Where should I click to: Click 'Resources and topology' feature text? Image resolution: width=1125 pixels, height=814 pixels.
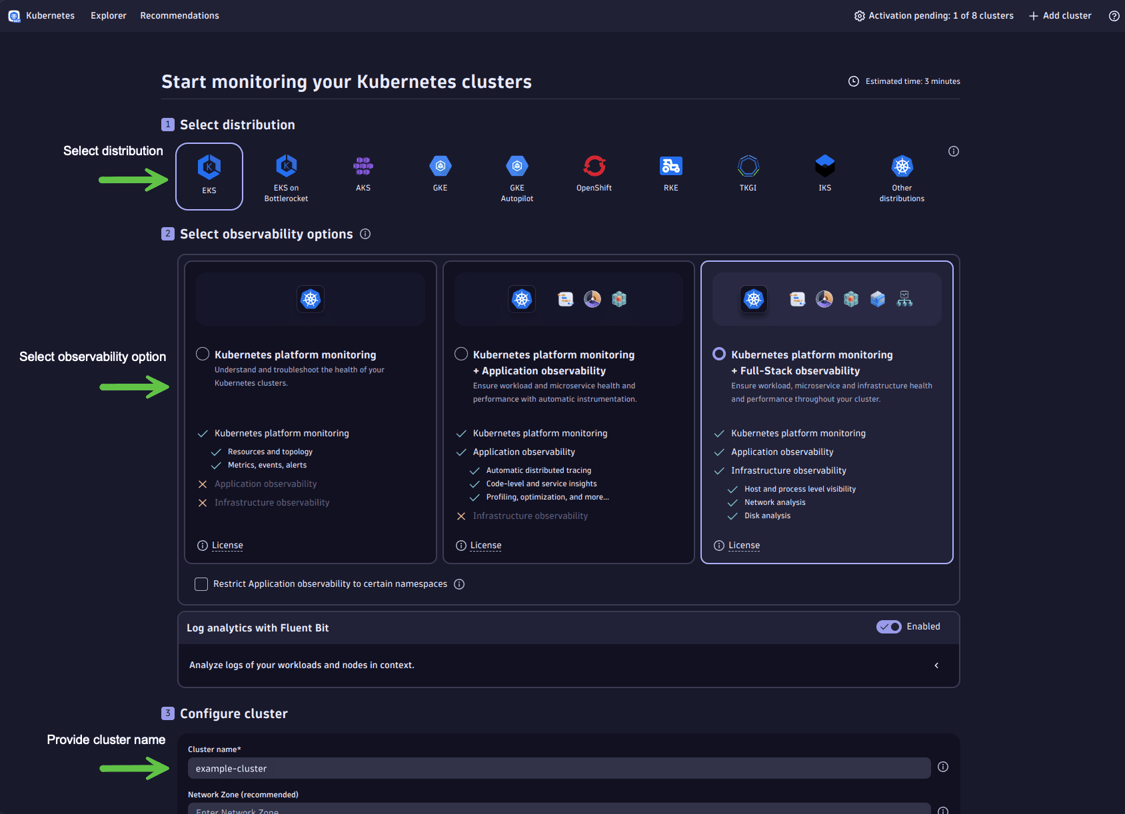270,452
